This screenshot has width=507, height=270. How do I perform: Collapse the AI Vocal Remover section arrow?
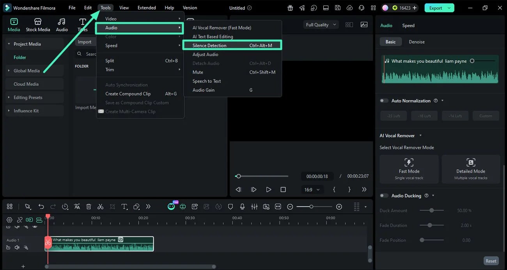(420, 136)
